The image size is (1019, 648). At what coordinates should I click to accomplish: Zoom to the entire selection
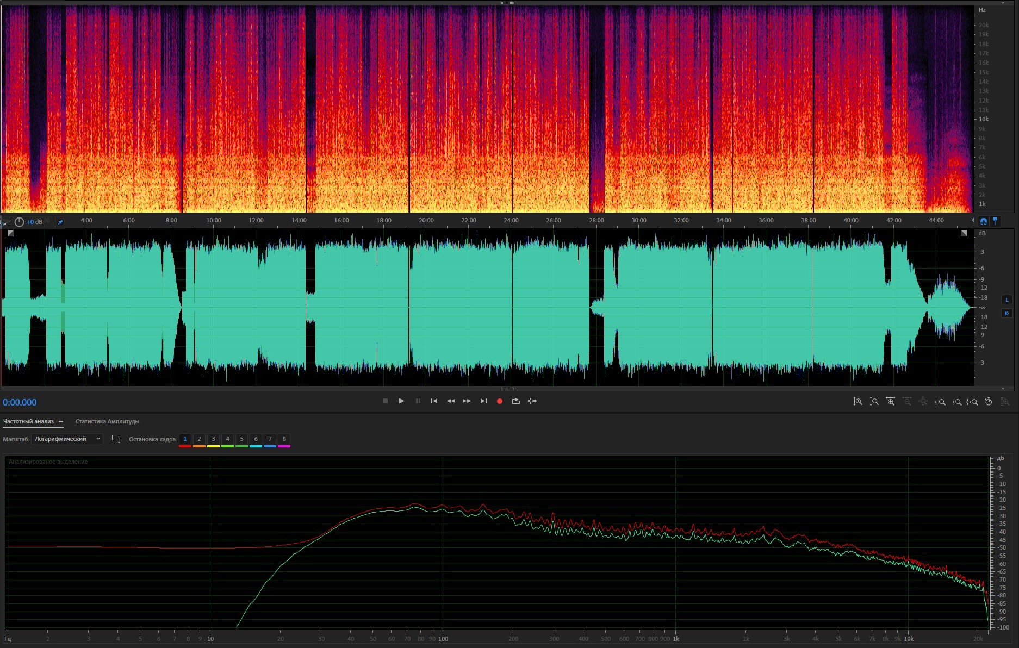pos(972,402)
